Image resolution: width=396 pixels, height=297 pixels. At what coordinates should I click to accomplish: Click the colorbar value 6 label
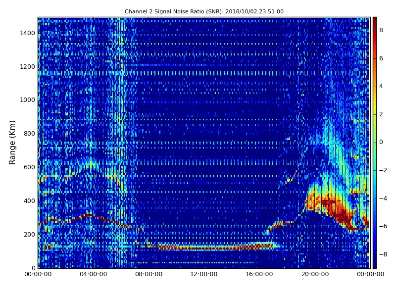tap(381, 58)
